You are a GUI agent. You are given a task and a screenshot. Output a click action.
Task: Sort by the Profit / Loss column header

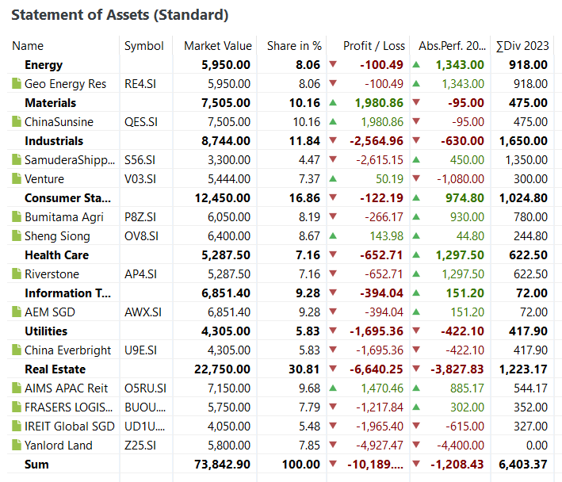373,46
